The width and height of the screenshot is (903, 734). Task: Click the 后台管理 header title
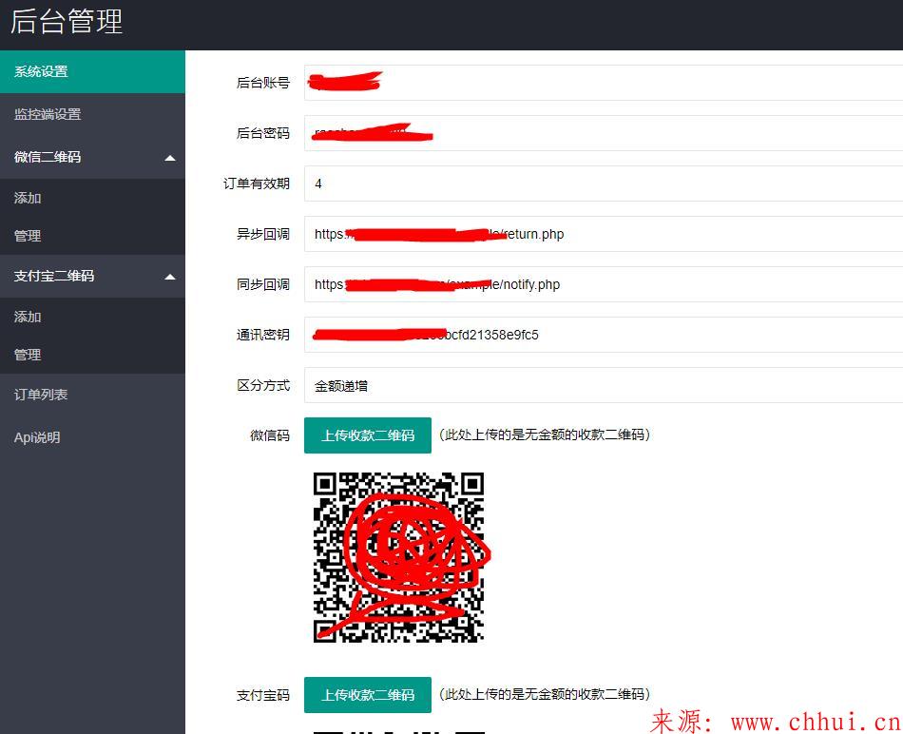pyautogui.click(x=67, y=22)
